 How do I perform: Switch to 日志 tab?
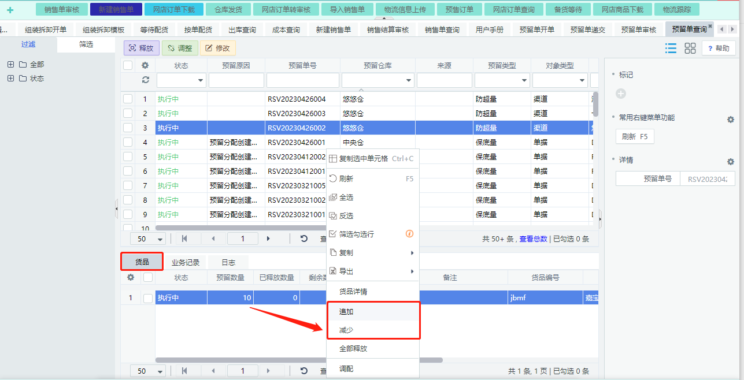pos(228,262)
